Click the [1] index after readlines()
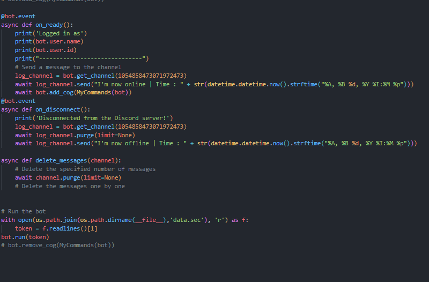 pyautogui.click(x=92, y=229)
